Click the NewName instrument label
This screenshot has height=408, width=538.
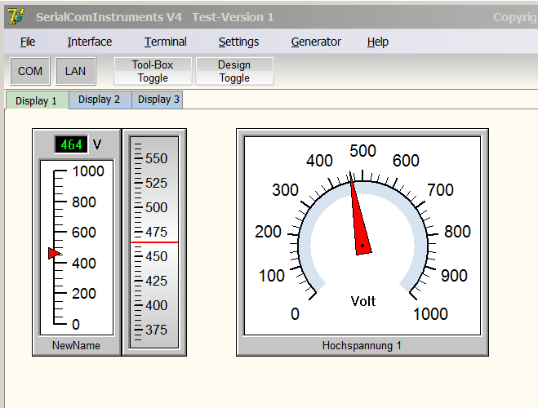click(x=76, y=345)
